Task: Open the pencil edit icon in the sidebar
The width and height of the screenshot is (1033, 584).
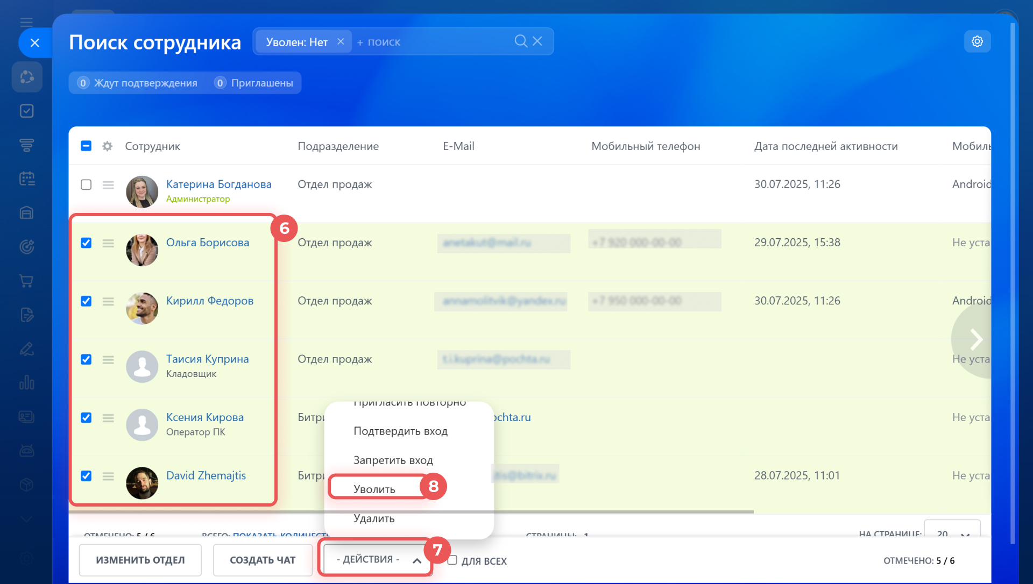Action: coord(26,348)
